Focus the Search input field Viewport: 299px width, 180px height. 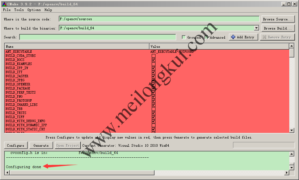(x=97, y=37)
